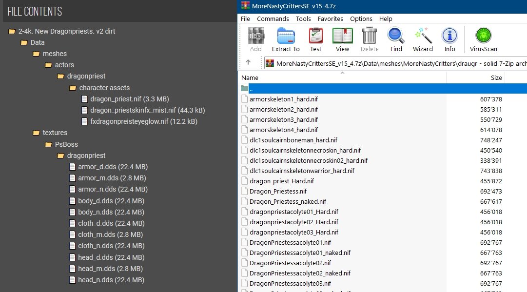Click the WinRAR title bar app icon
This screenshot has width=527, height=292.
[245, 5]
